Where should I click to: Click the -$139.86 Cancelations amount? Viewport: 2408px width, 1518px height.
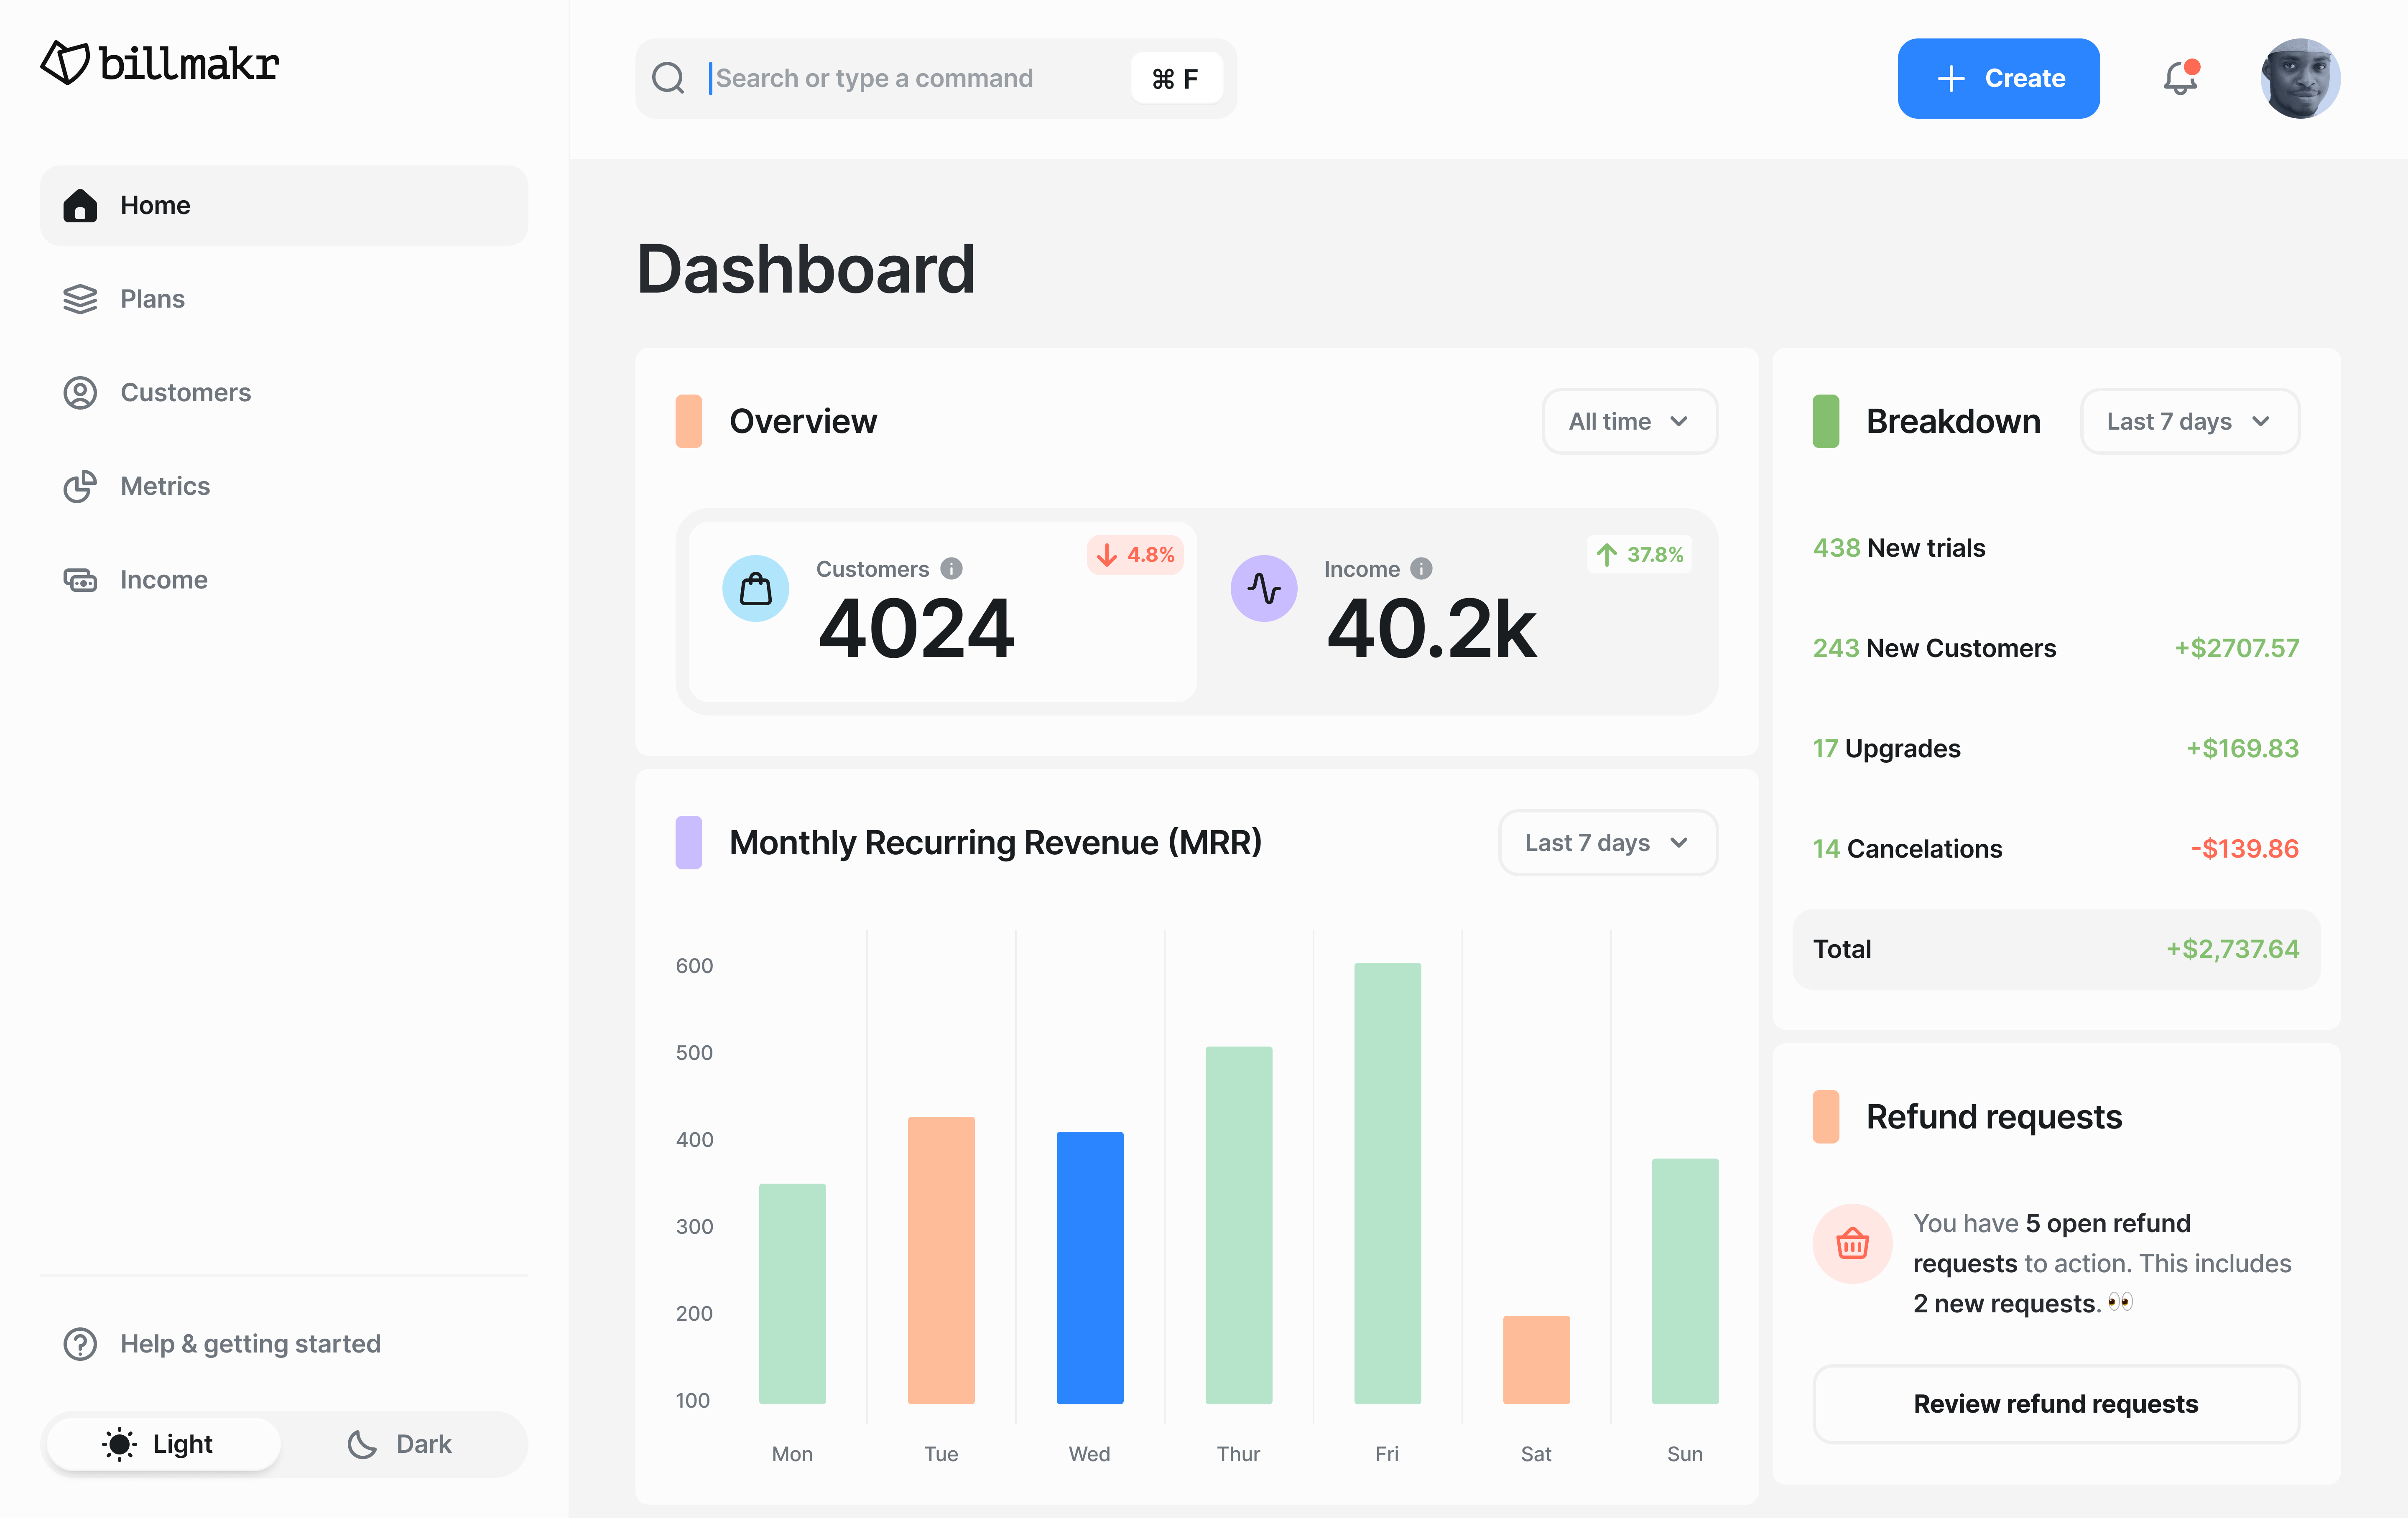(2245, 848)
